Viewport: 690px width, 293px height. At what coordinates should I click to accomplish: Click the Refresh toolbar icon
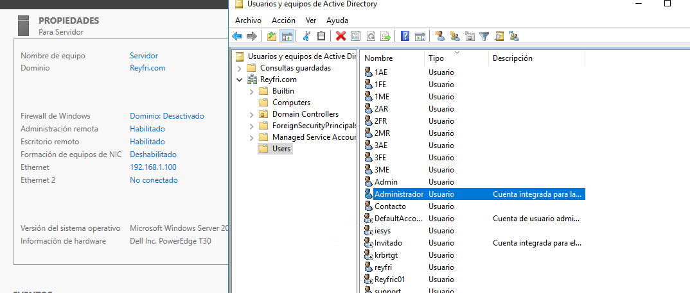pos(371,37)
